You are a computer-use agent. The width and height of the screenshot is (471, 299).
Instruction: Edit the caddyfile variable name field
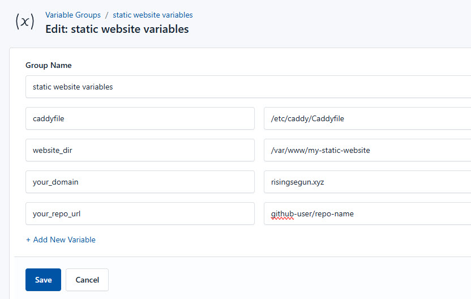[x=140, y=118]
